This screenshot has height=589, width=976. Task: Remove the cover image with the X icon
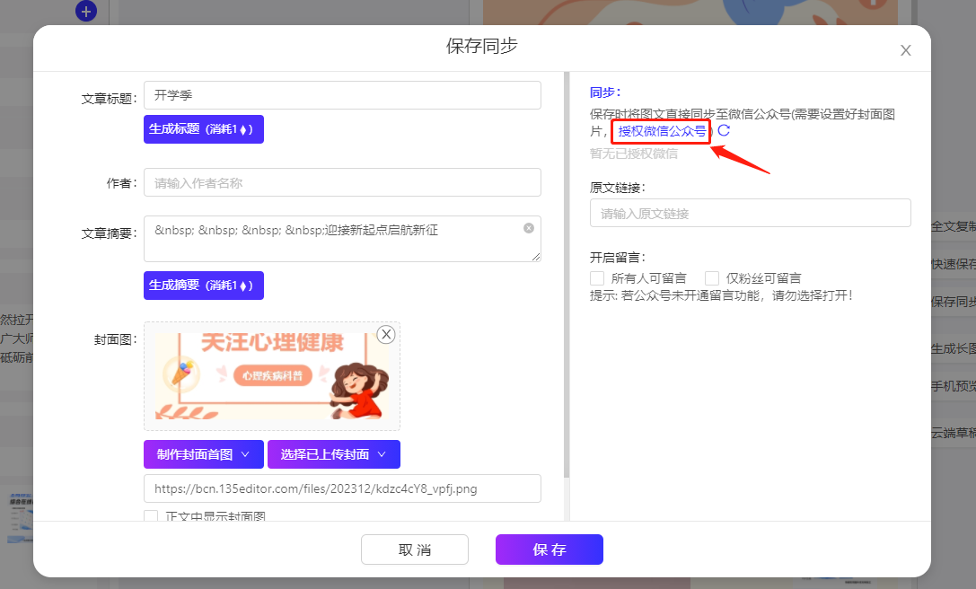tap(386, 335)
